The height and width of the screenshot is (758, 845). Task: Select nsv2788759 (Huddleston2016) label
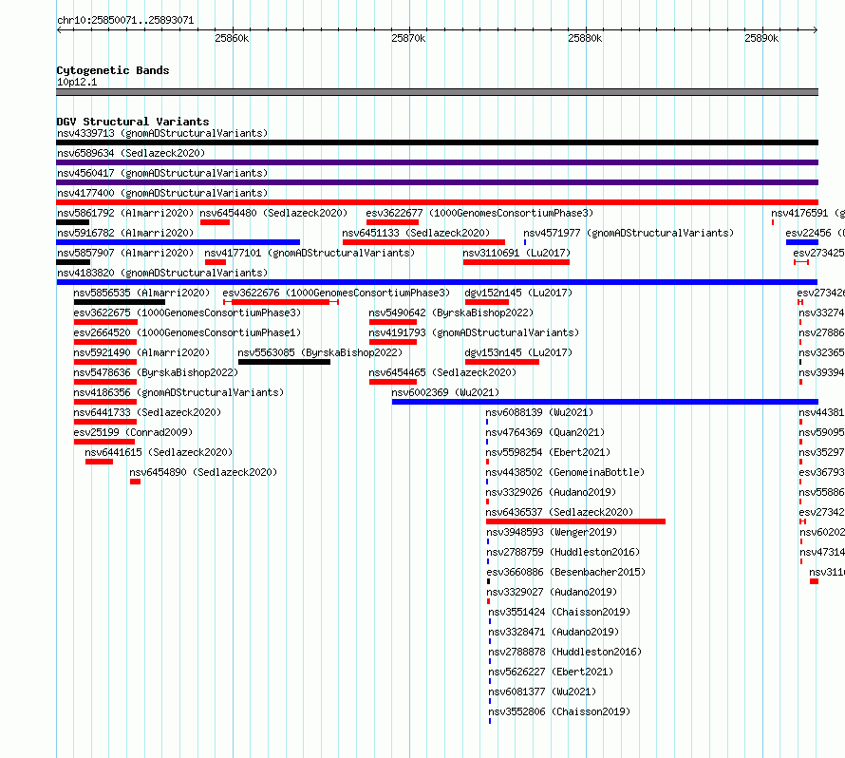pos(563,552)
